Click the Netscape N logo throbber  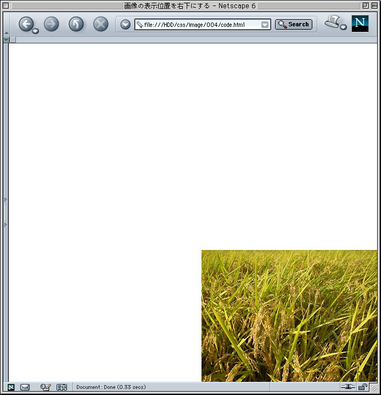coord(360,24)
